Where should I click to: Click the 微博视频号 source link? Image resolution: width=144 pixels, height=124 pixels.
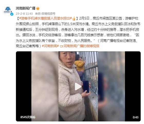point(48,14)
